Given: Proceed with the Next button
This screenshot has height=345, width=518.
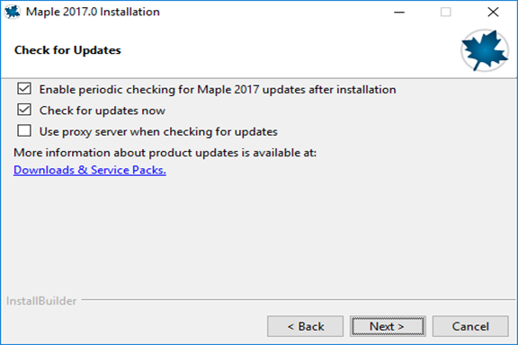Looking at the screenshot, I should click(388, 326).
